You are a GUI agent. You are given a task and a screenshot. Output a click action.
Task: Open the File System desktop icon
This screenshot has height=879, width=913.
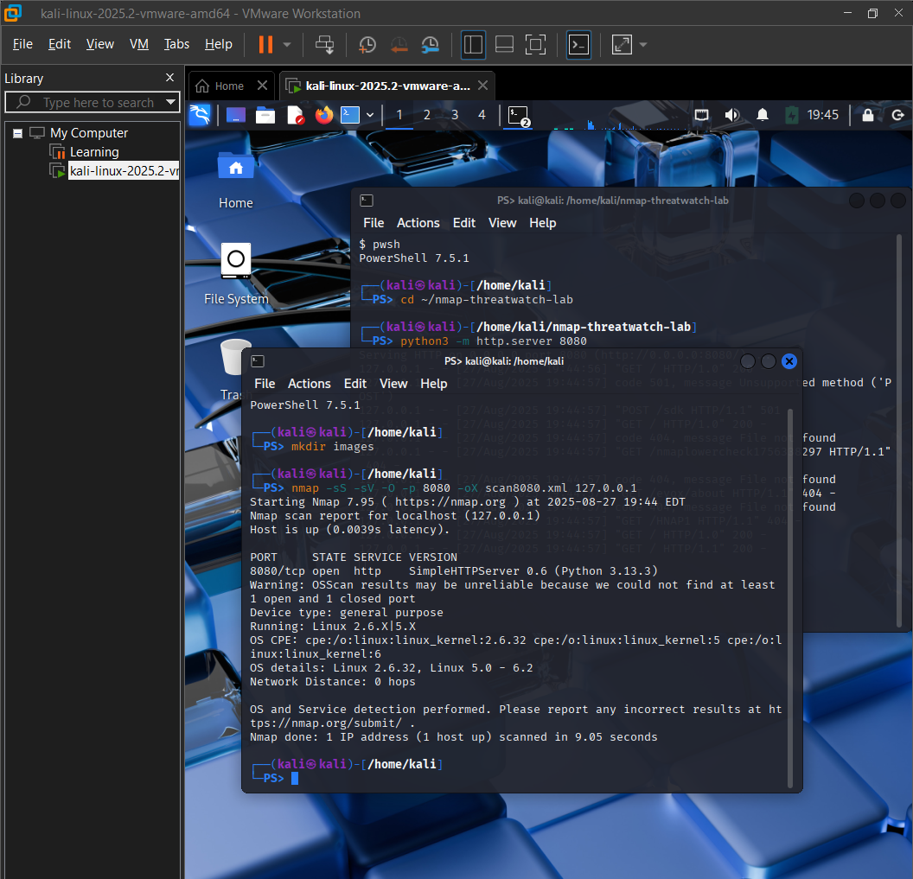[236, 274]
